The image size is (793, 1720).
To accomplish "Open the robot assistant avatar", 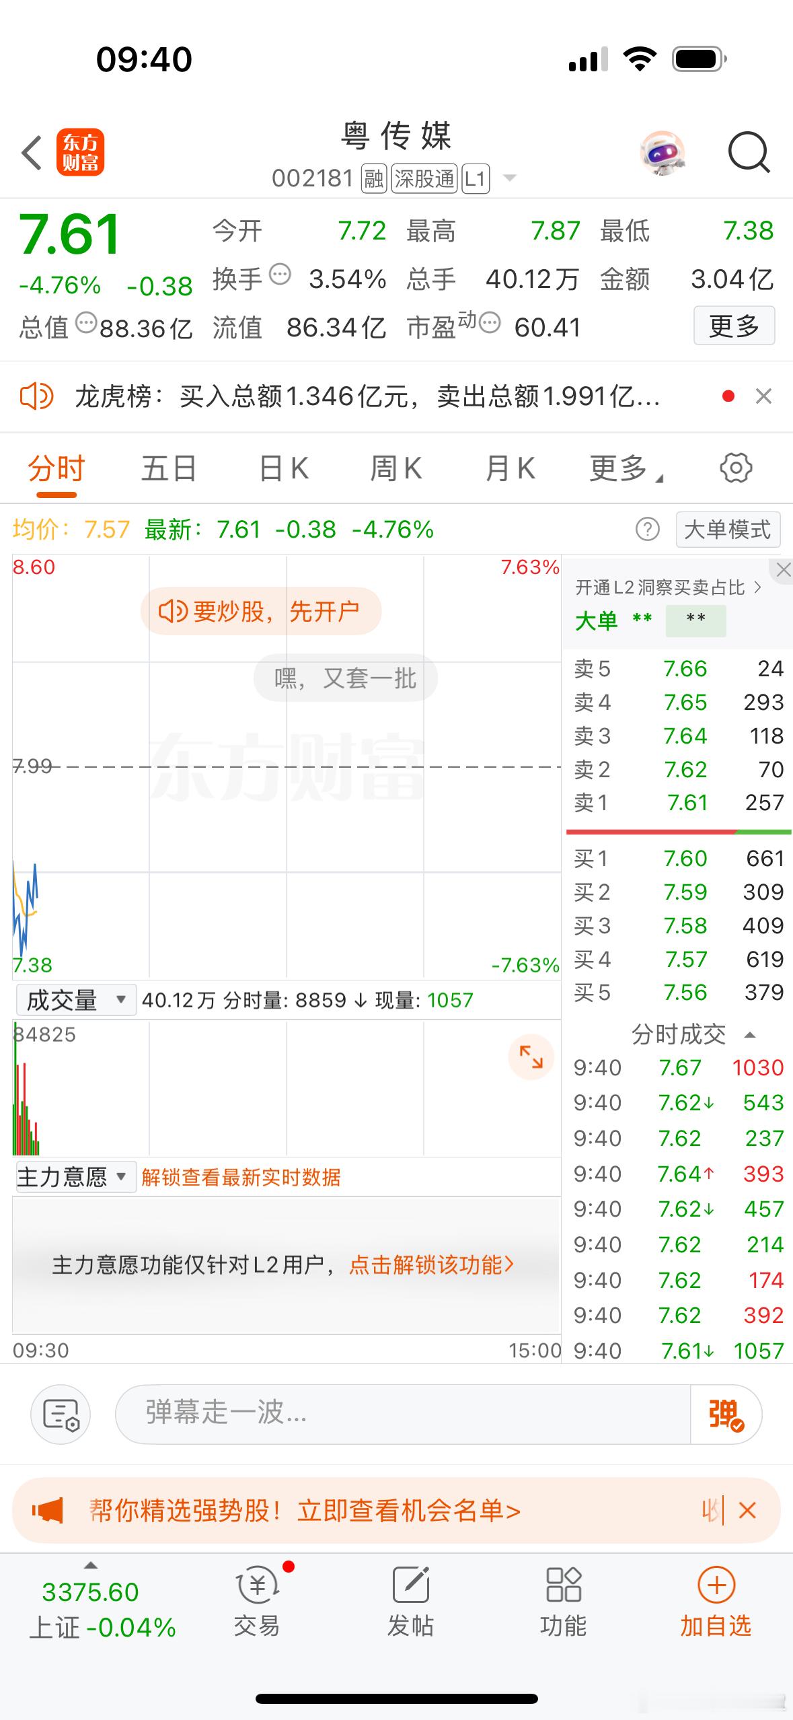I will 663,153.
